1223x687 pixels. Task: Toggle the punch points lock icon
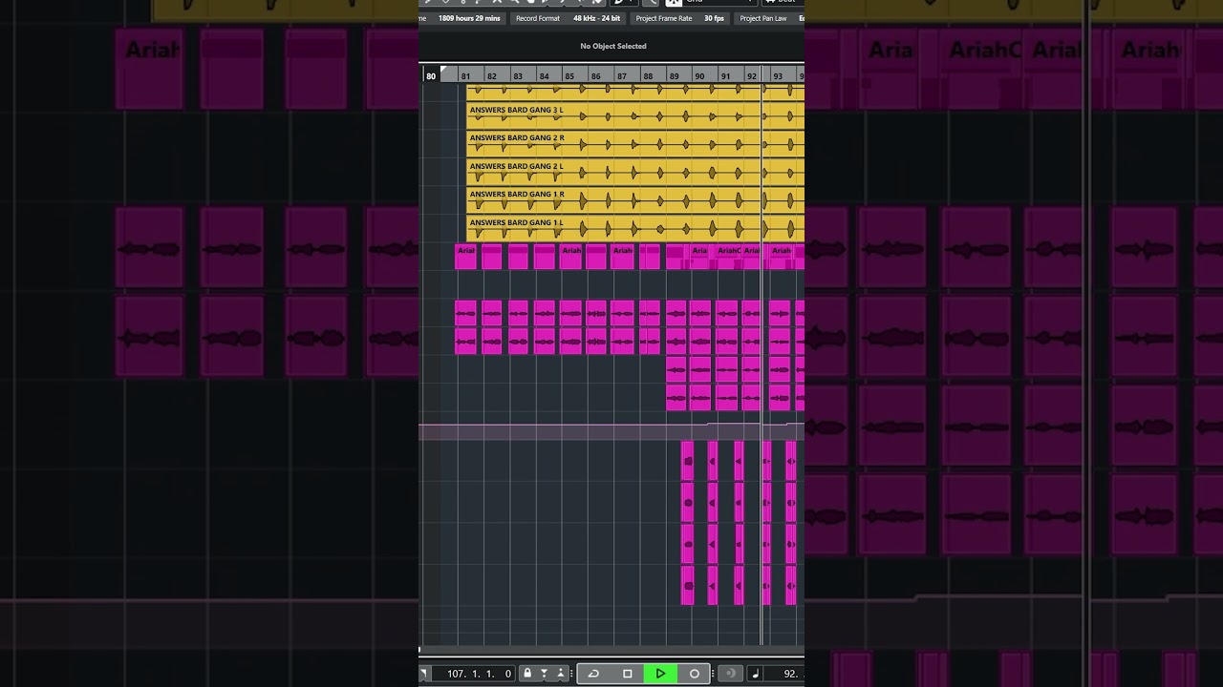coord(527,674)
